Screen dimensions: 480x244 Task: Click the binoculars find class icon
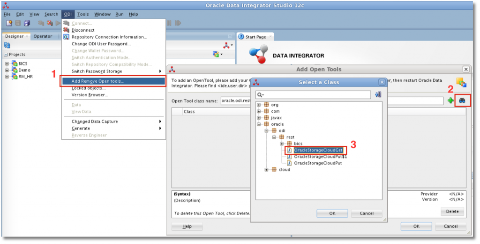pos(462,100)
